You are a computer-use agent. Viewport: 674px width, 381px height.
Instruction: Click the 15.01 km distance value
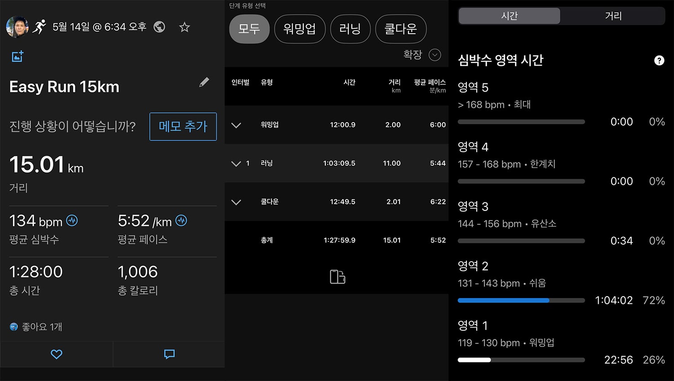46,165
